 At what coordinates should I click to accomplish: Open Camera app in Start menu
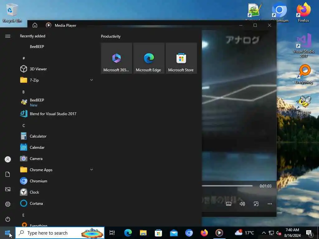click(57, 158)
